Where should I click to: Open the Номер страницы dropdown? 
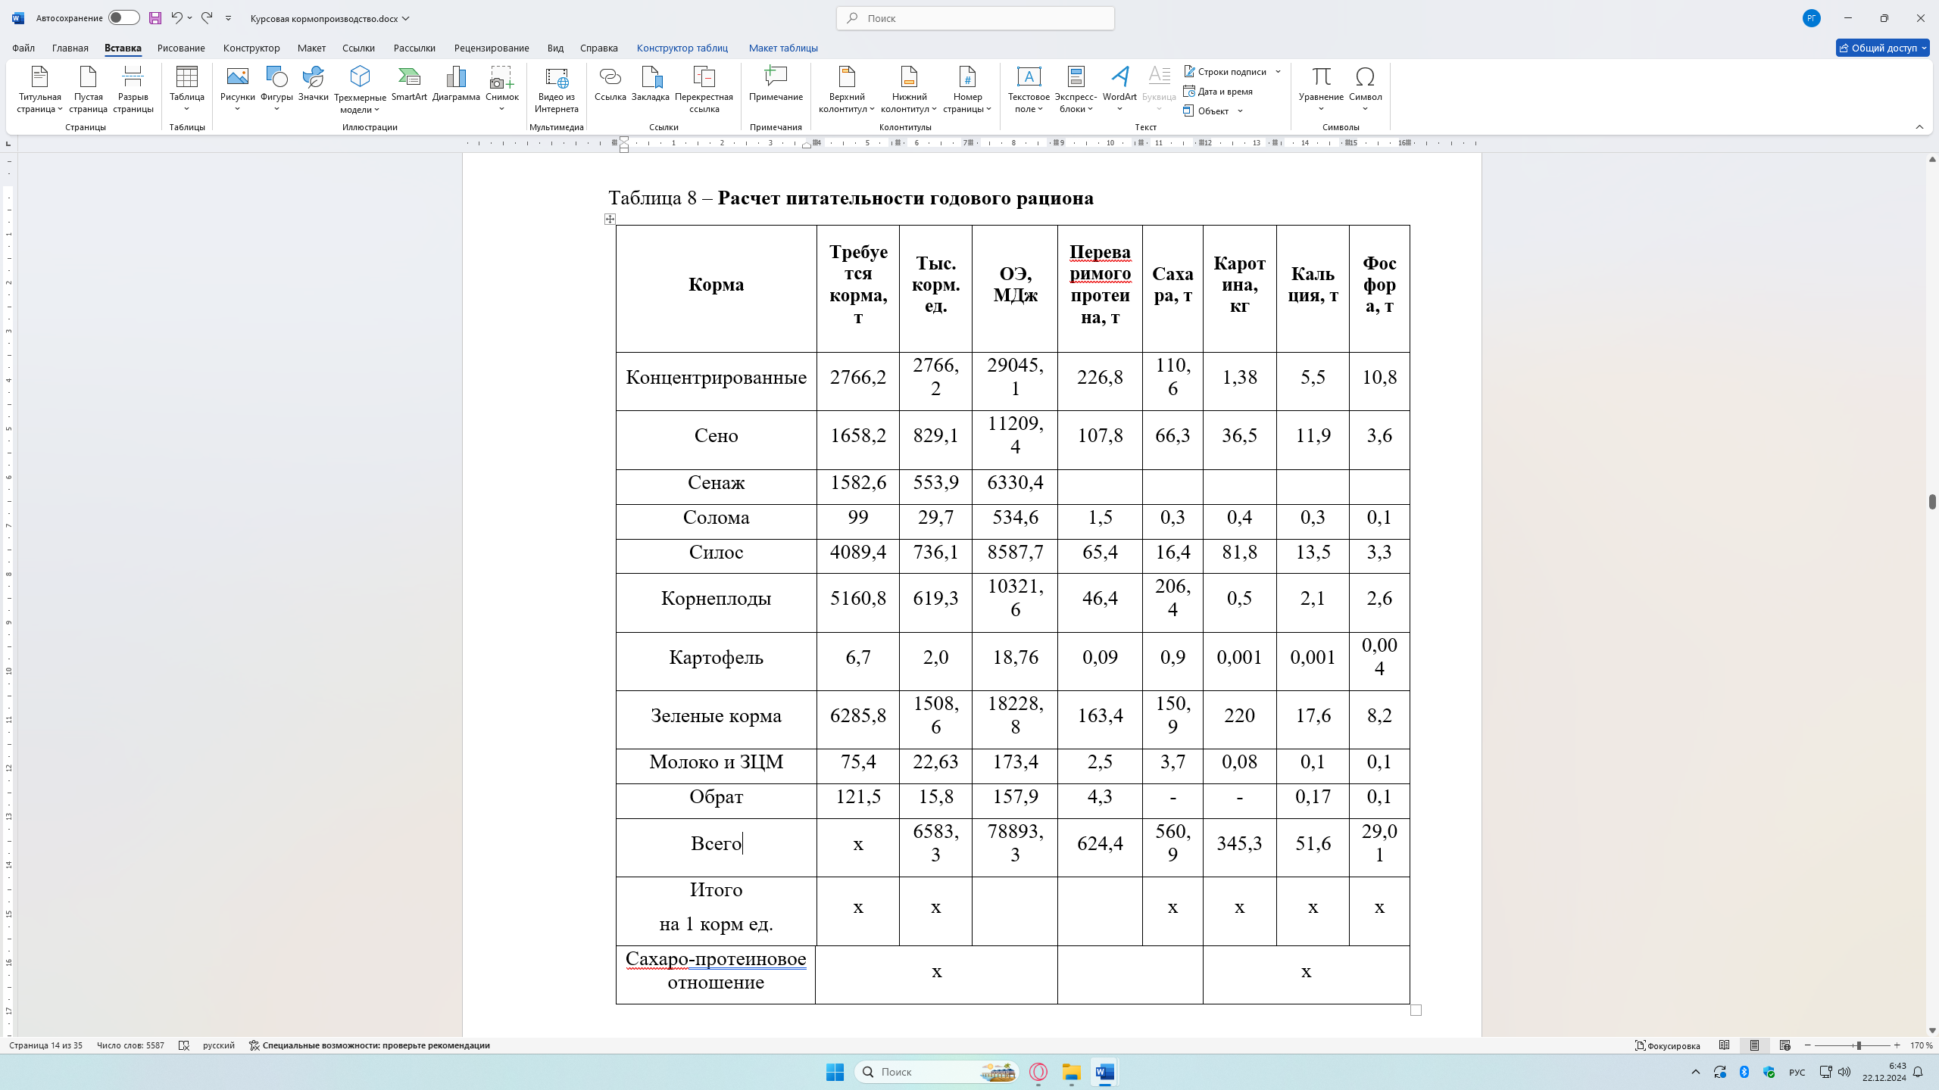pyautogui.click(x=967, y=89)
